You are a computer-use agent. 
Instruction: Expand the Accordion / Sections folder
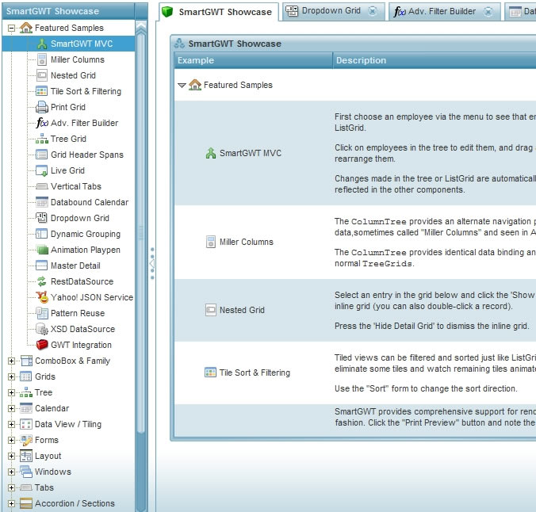pyautogui.click(x=11, y=503)
